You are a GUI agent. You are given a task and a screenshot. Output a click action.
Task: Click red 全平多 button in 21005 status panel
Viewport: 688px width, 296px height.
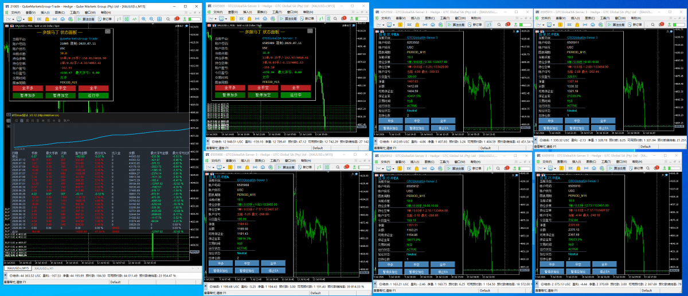click(x=28, y=88)
